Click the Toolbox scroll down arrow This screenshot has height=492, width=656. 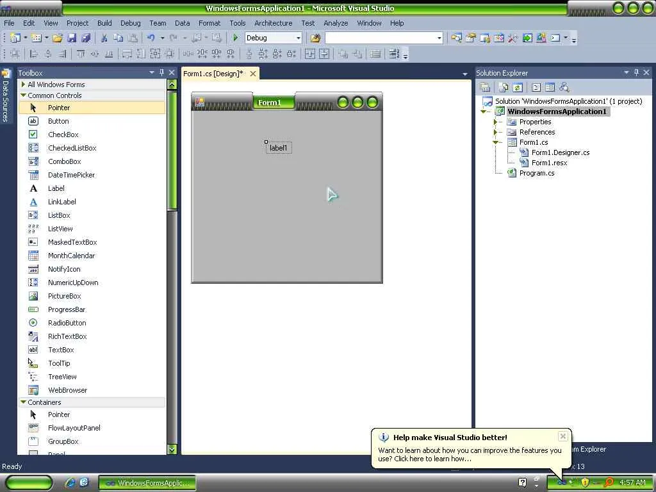172,449
